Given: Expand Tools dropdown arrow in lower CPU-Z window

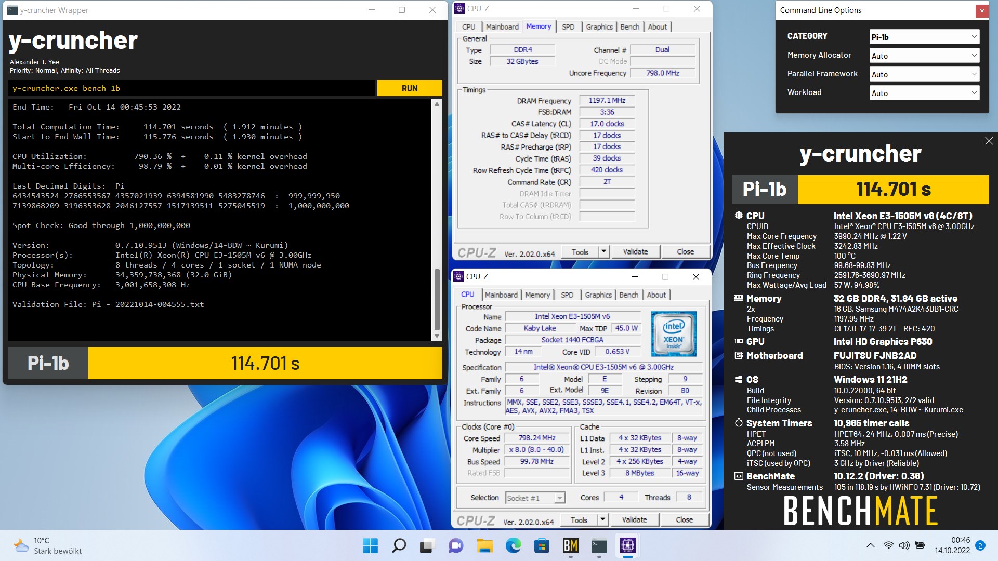Looking at the screenshot, I should point(602,520).
